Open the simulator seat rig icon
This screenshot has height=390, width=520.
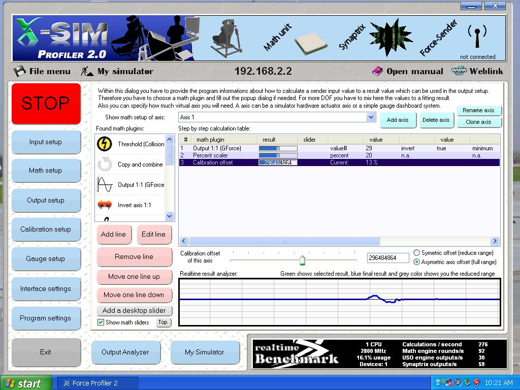tap(226, 39)
